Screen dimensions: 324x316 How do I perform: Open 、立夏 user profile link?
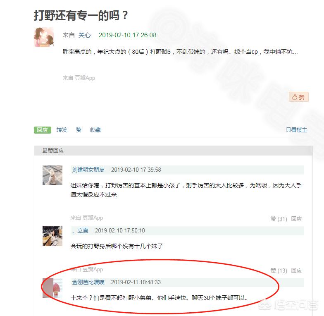pyautogui.click(x=80, y=230)
